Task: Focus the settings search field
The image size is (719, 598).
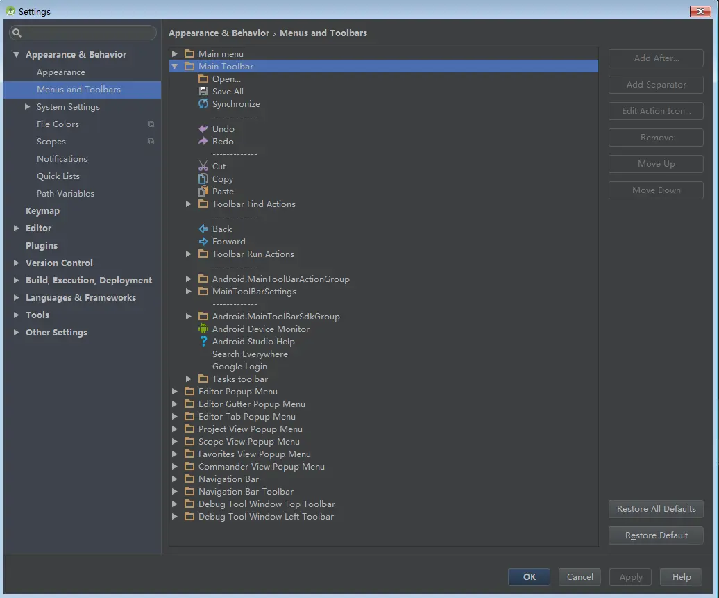Action: coord(83,33)
